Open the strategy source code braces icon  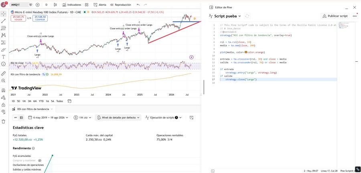point(47,74)
